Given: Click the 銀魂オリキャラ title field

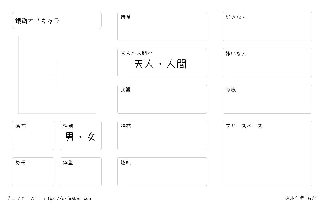Looking at the screenshot, I should [57, 20].
